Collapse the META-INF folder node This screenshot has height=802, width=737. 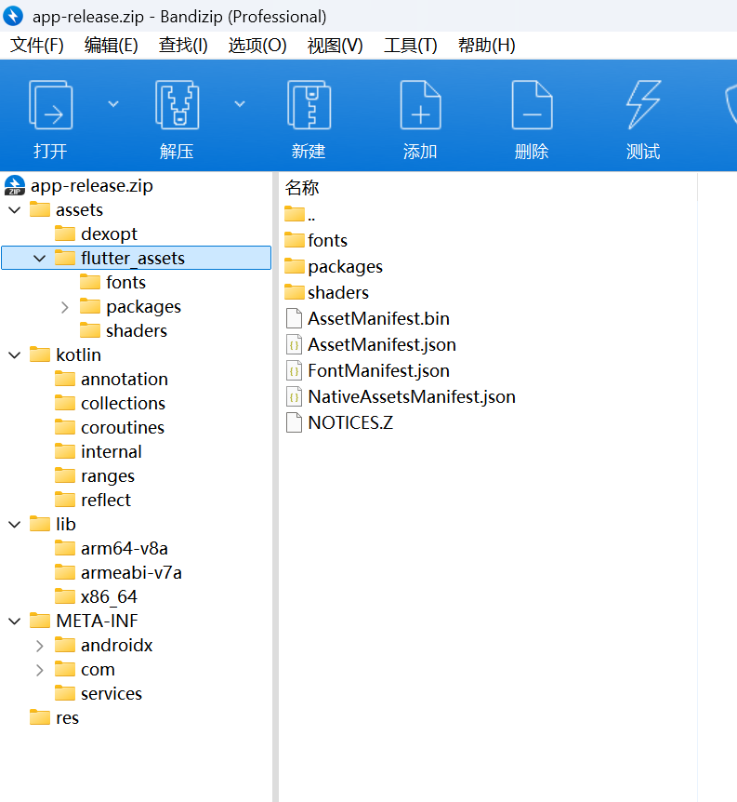point(15,621)
